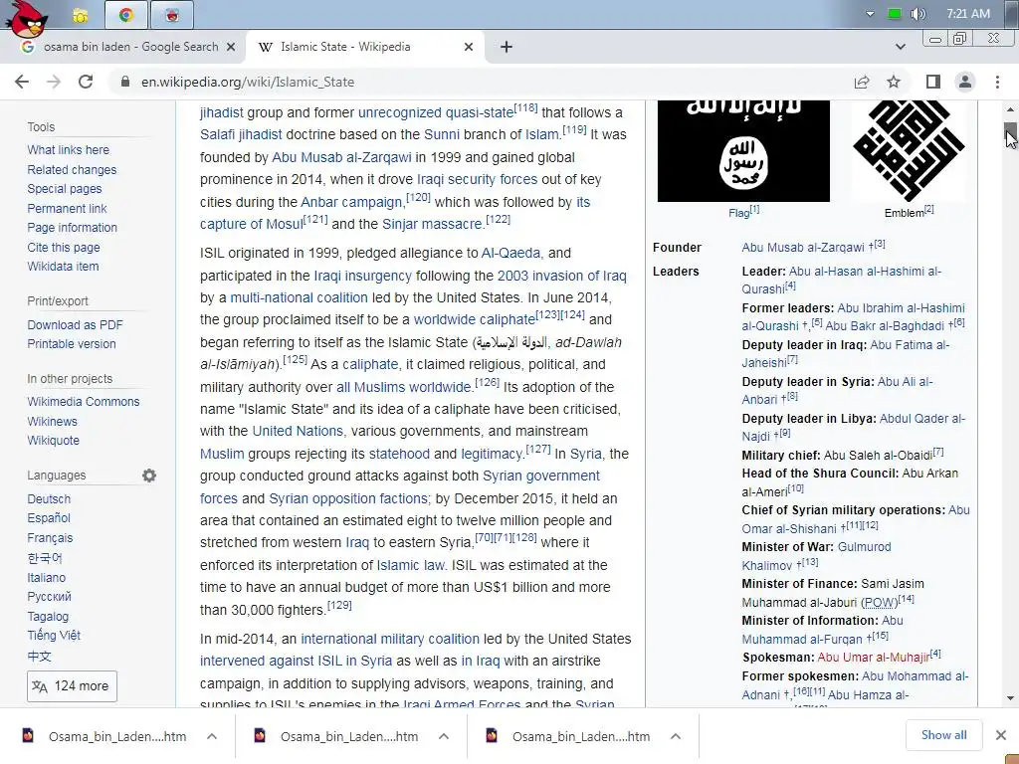The height and width of the screenshot is (764, 1019).
Task: Open Abu Umar al-Muhajir red link
Action: (874, 658)
